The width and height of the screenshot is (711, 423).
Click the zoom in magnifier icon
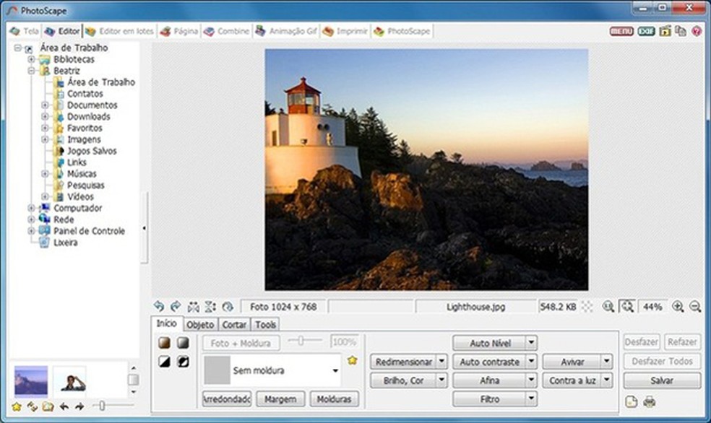click(678, 307)
